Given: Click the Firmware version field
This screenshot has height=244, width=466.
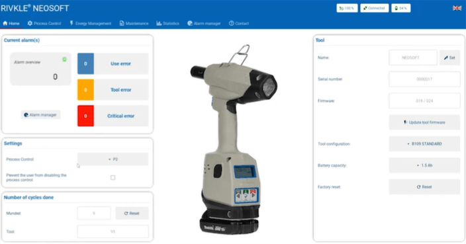Looking at the screenshot, I should coord(424,101).
